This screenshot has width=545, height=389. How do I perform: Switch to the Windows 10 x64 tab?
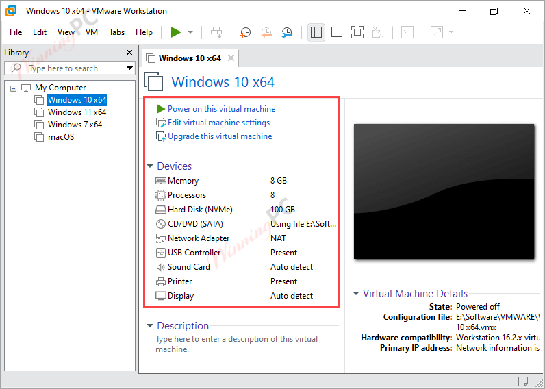click(190, 58)
